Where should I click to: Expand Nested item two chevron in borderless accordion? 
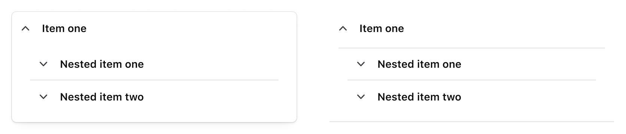[x=361, y=97]
